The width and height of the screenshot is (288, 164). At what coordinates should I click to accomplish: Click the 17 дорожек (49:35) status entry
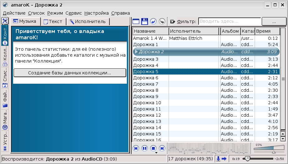(191, 159)
